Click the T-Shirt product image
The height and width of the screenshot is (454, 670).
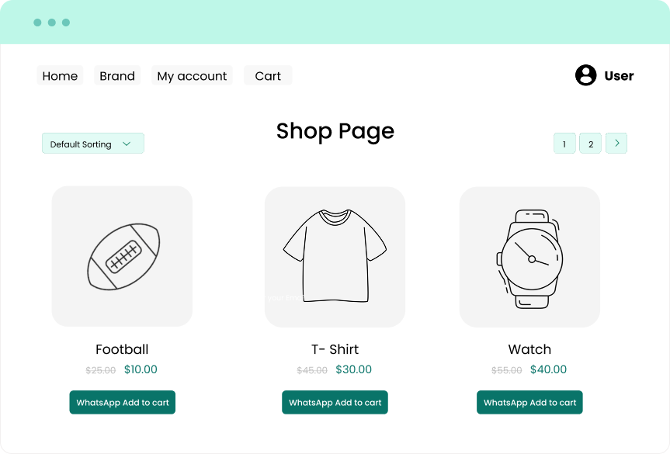point(335,256)
